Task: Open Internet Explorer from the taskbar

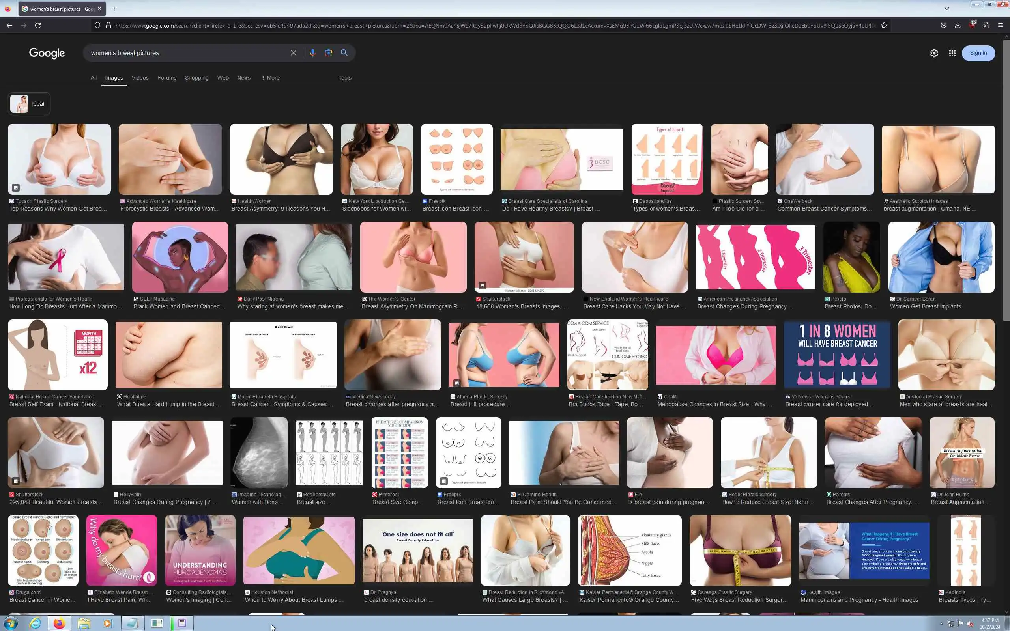Action: pyautogui.click(x=36, y=623)
